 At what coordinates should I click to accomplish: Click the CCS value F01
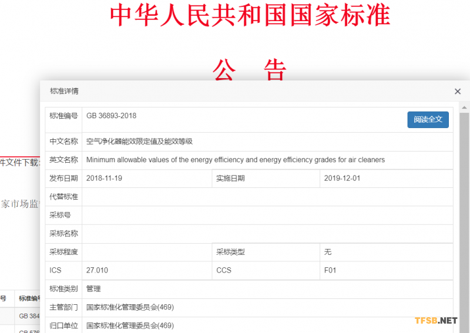tap(330, 270)
